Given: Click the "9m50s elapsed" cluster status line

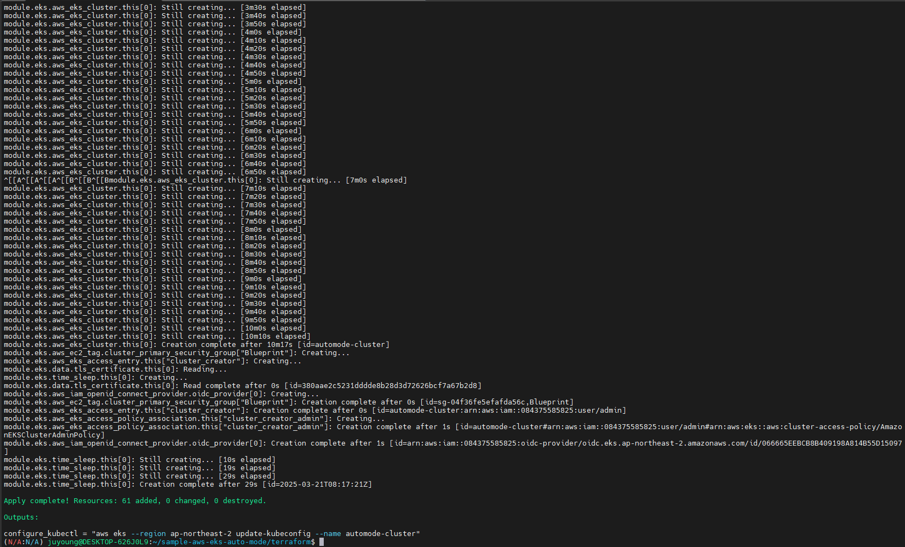Looking at the screenshot, I should click(x=155, y=320).
